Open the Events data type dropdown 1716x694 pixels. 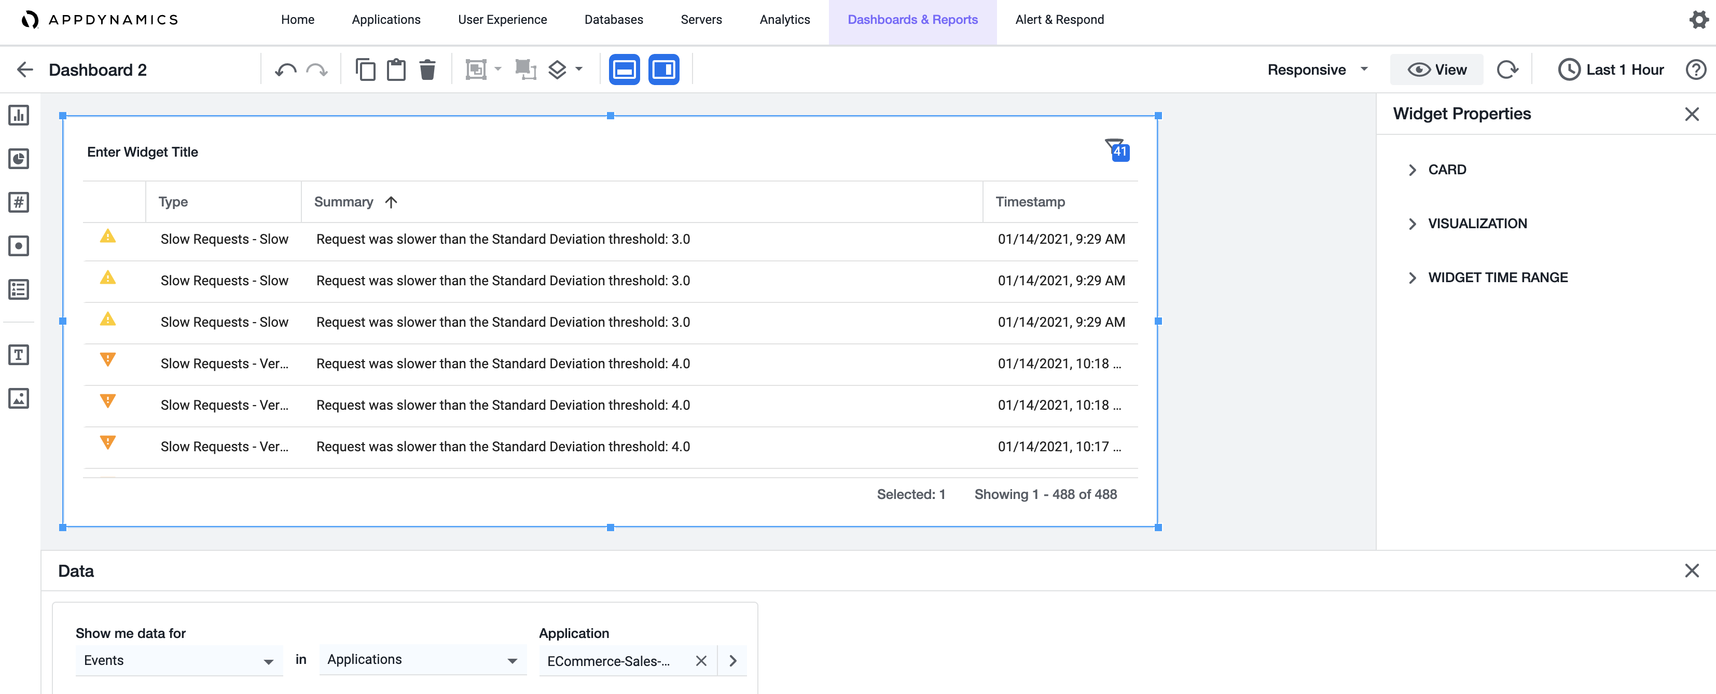pos(178,660)
